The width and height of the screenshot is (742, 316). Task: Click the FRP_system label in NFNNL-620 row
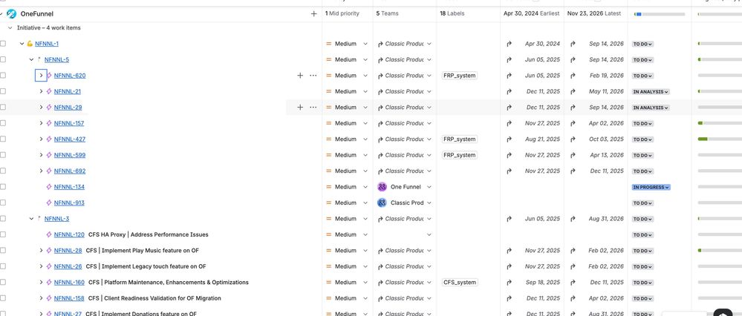pyautogui.click(x=459, y=75)
